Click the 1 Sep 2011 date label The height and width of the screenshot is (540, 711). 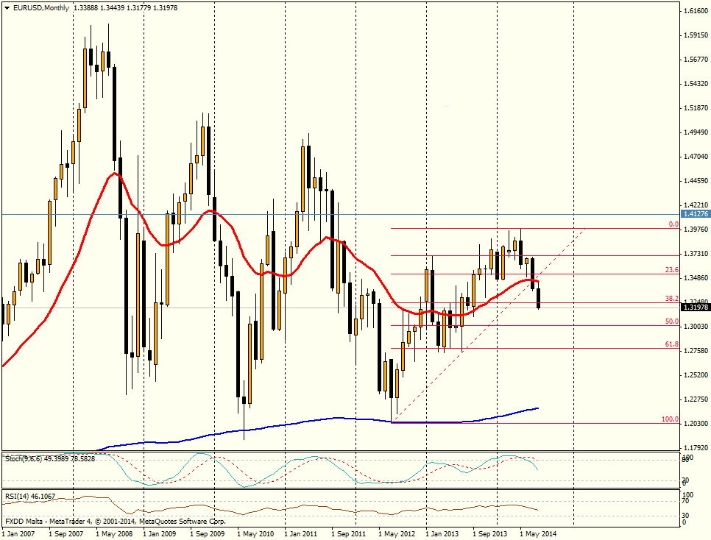click(348, 533)
